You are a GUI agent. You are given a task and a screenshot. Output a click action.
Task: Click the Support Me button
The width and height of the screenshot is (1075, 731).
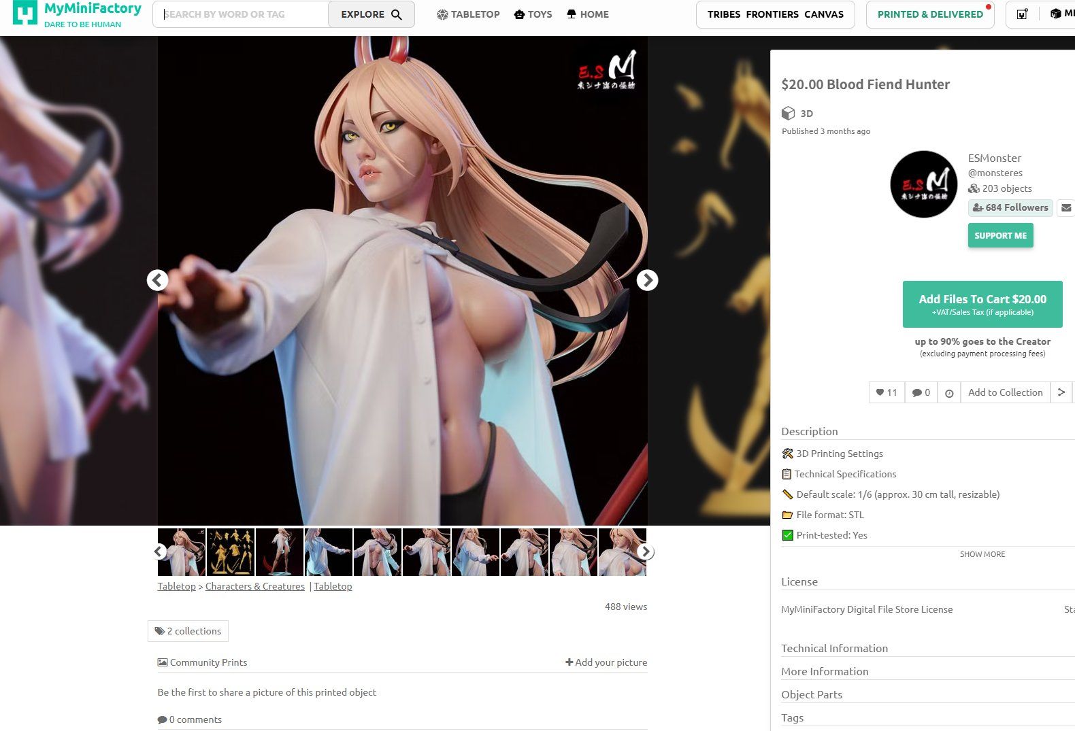[x=1000, y=235]
